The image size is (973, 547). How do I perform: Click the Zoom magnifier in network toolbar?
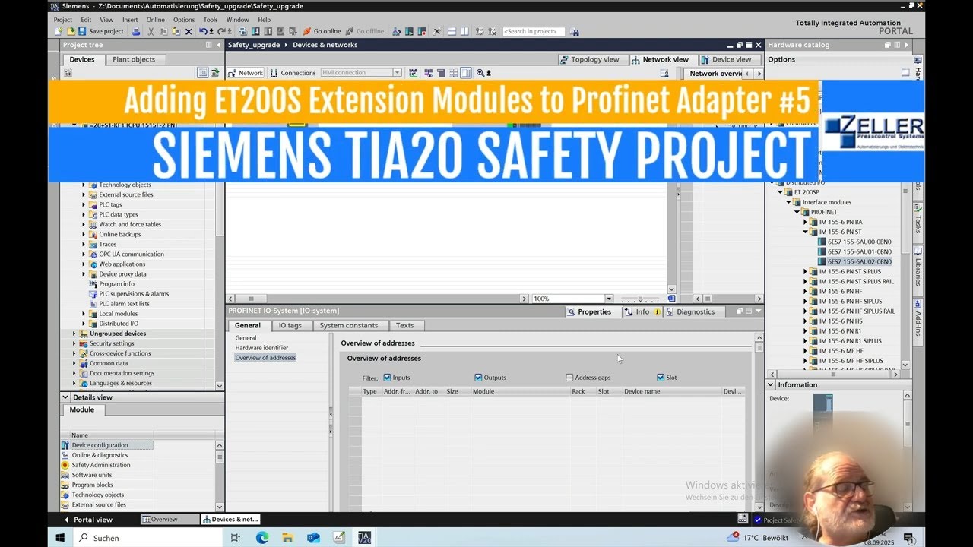(x=480, y=73)
